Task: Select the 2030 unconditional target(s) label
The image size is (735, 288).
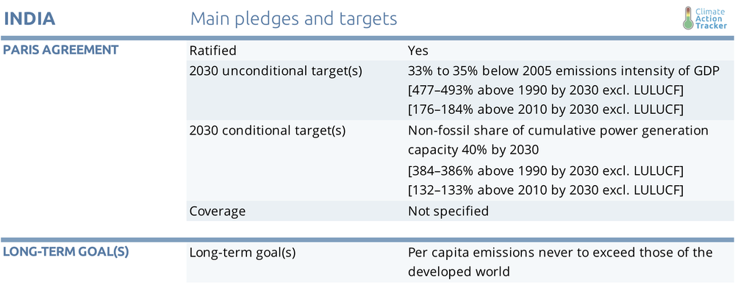Action: 276,71
